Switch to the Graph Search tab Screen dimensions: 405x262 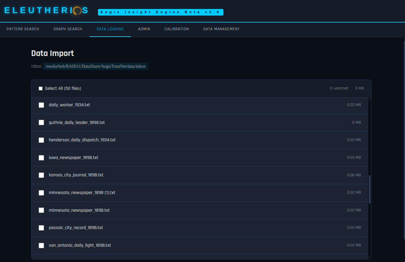(x=68, y=29)
